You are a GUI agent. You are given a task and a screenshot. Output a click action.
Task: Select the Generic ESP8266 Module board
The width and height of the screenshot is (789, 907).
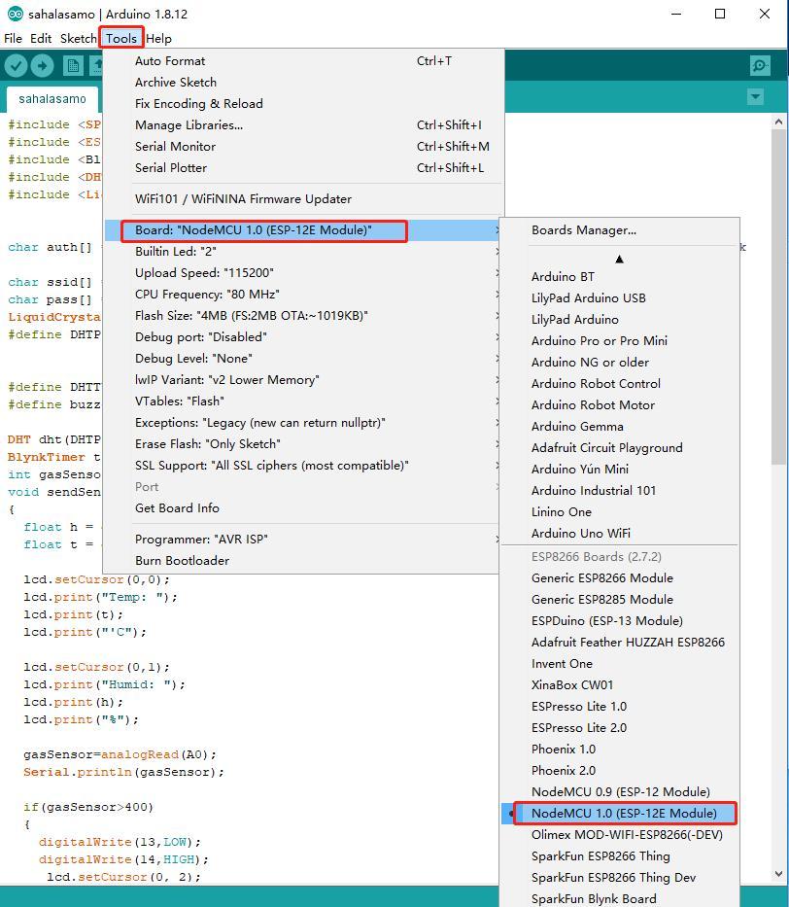point(619,578)
